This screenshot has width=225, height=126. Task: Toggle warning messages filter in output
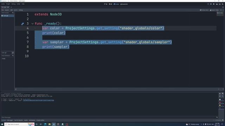pos(221,105)
